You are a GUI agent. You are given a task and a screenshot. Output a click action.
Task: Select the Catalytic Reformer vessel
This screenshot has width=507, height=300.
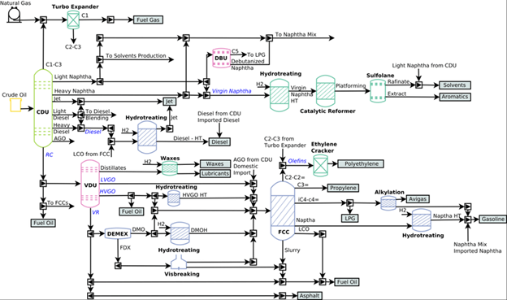(325, 91)
